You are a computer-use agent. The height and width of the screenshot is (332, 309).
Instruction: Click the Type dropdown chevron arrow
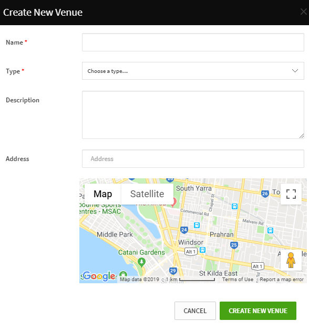pyautogui.click(x=295, y=71)
